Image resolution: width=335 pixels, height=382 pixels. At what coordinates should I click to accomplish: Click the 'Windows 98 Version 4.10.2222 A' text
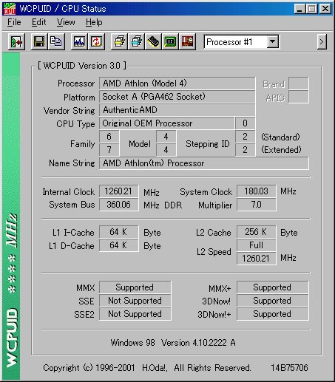point(173,343)
